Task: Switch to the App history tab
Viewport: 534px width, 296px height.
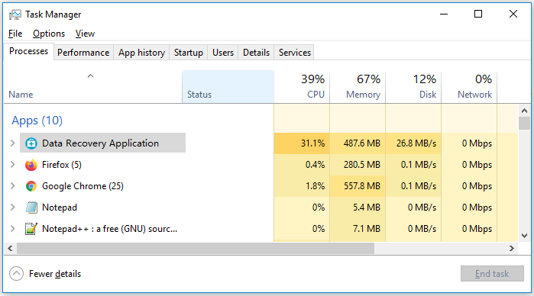Action: tap(141, 53)
